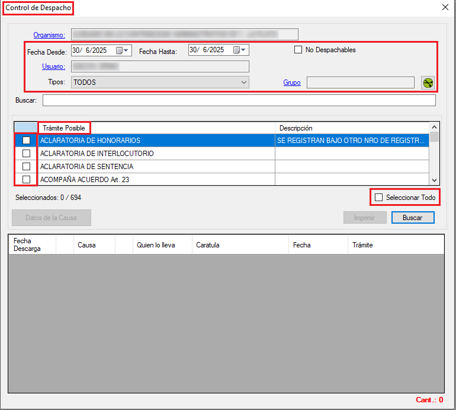
Task: Open the Fecha Hasta calendar picker
Action: pyautogui.click(x=240, y=50)
